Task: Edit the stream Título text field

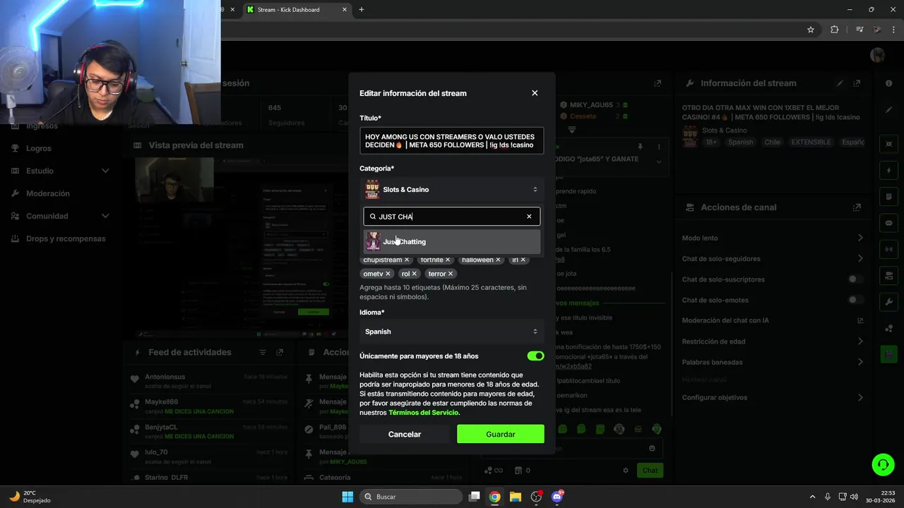Action: [451, 140]
